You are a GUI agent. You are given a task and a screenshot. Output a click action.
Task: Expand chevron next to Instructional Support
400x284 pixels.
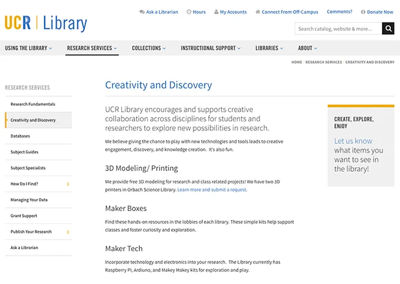[x=239, y=48]
